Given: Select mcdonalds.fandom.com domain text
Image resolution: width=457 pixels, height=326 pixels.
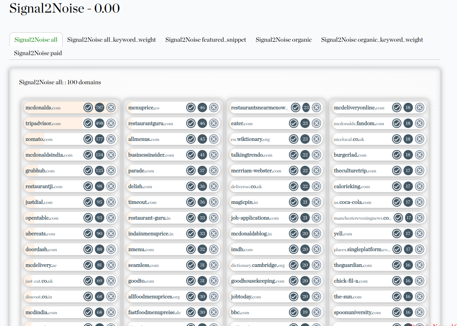Looking at the screenshot, I should tap(359, 123).
